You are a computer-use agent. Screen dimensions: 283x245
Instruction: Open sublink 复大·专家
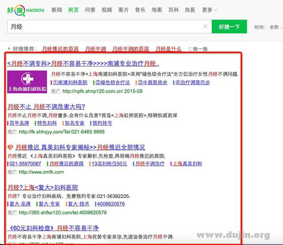(x=49, y=204)
